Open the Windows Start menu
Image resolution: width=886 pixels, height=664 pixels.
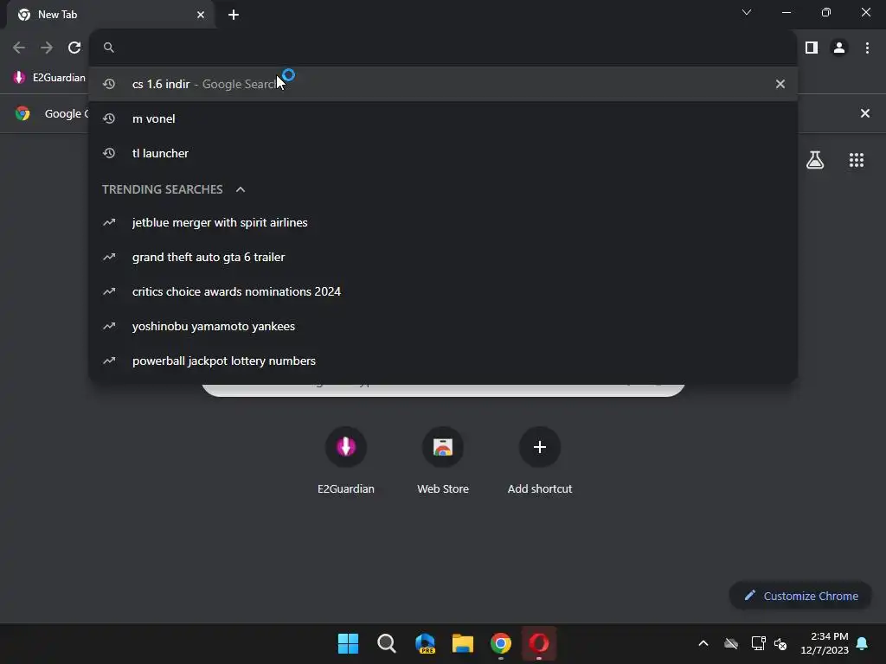coord(348,643)
